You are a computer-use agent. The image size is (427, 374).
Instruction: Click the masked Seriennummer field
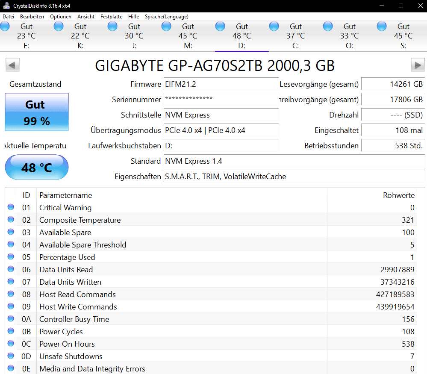pos(221,100)
